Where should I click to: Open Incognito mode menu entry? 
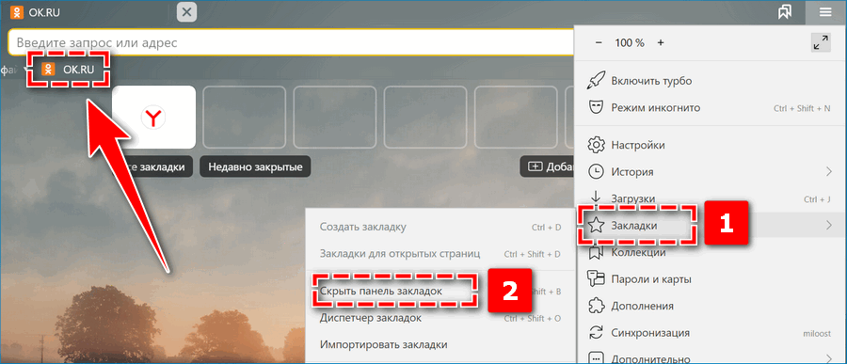[x=711, y=108]
